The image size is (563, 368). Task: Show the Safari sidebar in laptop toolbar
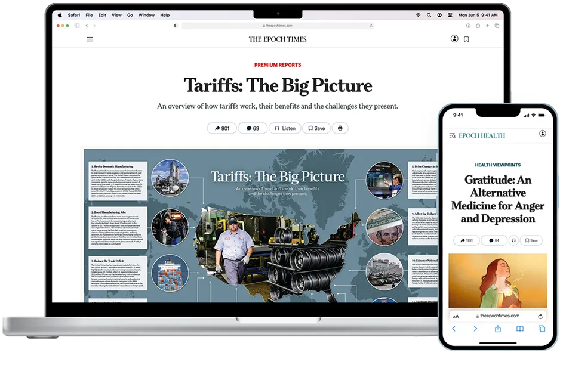click(77, 26)
